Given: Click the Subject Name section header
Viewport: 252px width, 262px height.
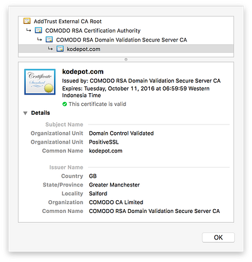Looking at the screenshot, I should [64, 124].
